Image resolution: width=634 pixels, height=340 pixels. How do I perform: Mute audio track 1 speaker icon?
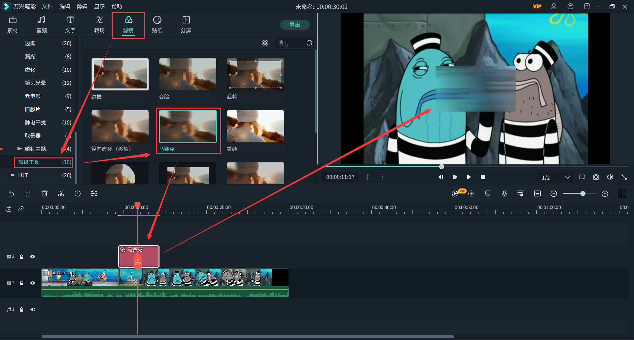(x=32, y=309)
